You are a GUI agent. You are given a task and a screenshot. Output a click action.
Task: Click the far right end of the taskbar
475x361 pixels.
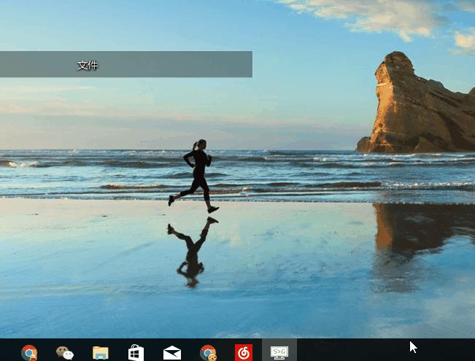coord(469,352)
